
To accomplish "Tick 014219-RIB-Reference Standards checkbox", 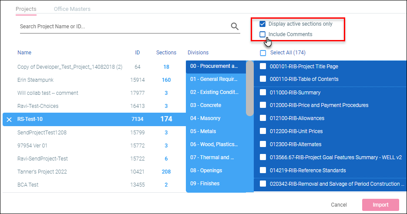I will click(x=263, y=170).
